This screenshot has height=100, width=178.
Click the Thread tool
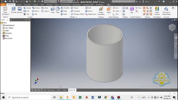point(75,8)
